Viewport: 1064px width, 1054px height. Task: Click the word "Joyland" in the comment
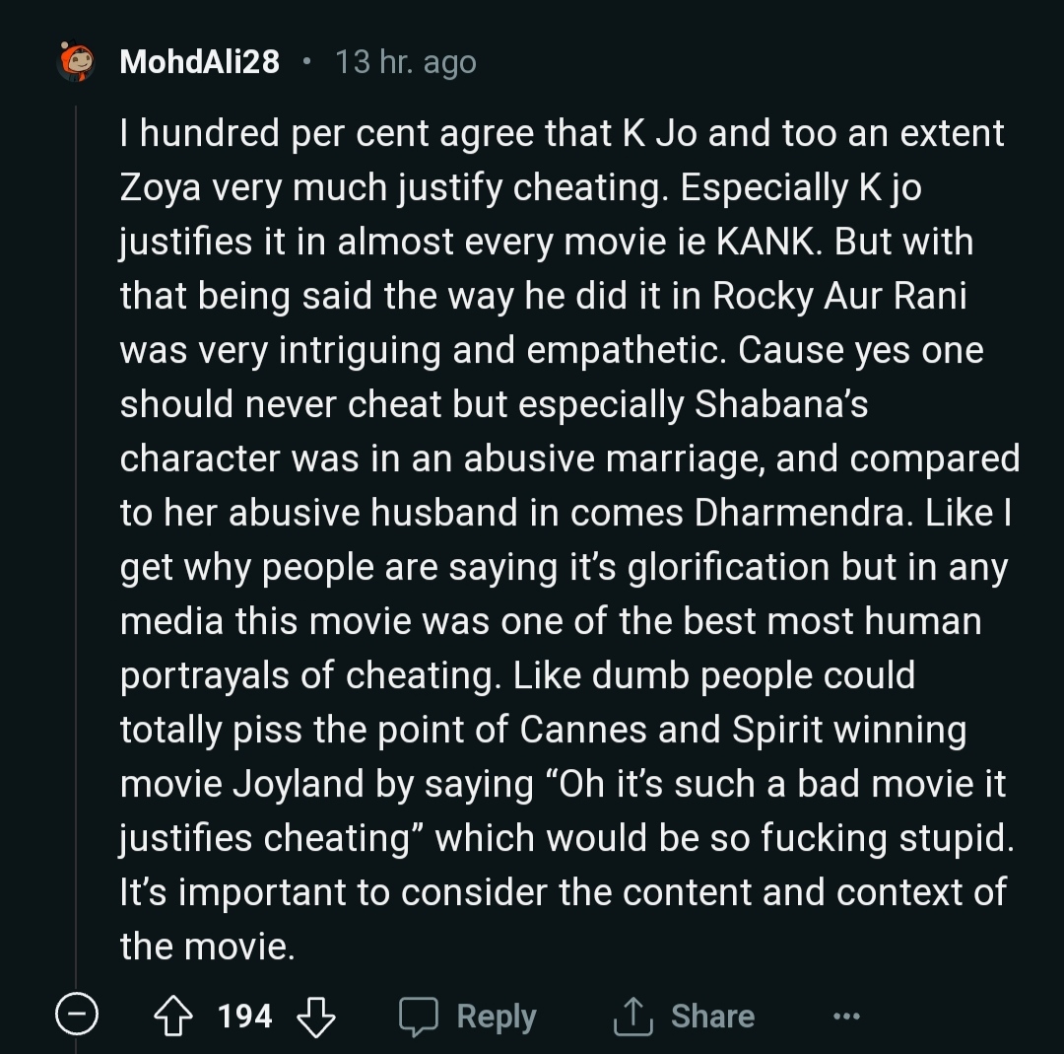[299, 785]
